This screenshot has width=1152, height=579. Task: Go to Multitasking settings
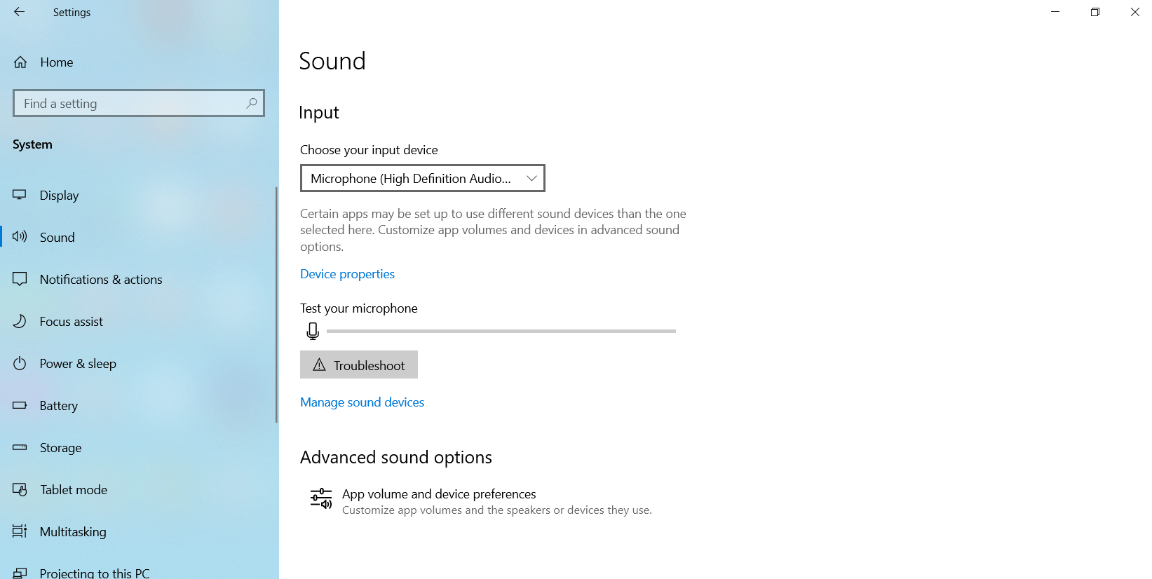[73, 532]
